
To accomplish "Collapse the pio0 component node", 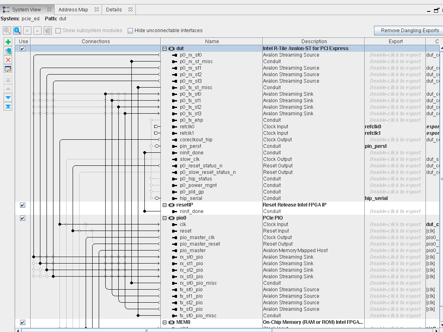I will coord(165,218).
